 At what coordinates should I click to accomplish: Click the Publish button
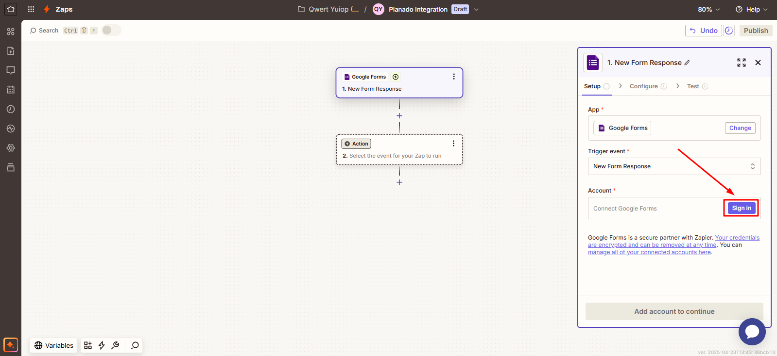pos(756,31)
